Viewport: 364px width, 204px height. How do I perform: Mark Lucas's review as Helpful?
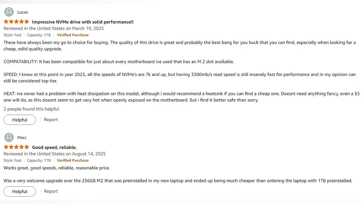(20, 120)
